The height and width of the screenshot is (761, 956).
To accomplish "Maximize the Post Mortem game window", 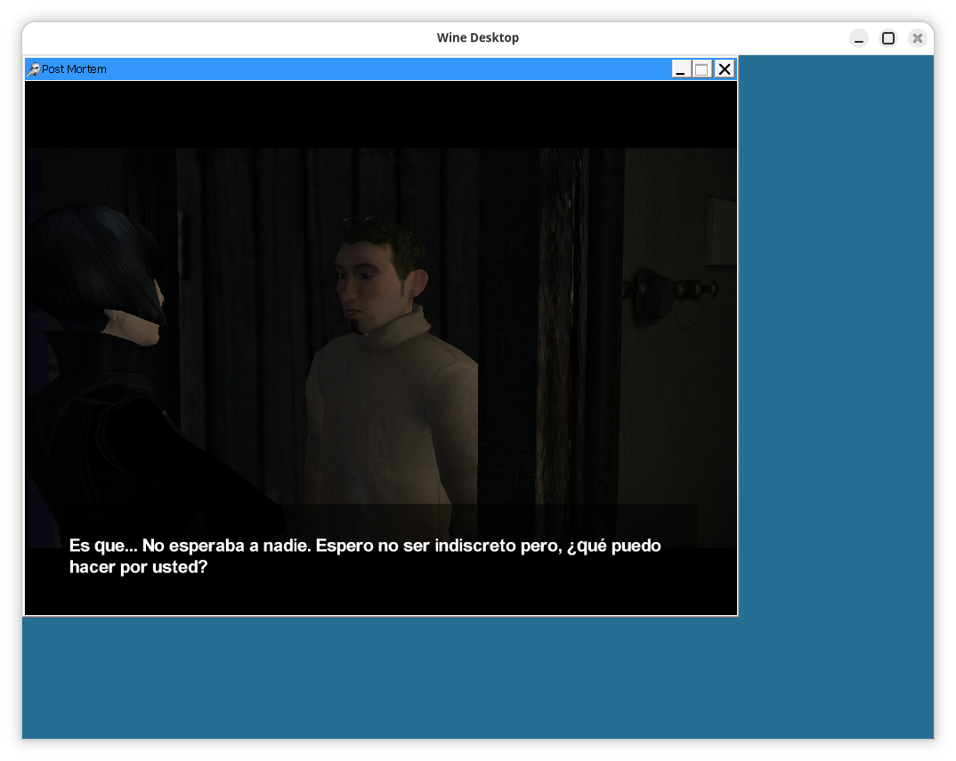I will pyautogui.click(x=702, y=69).
